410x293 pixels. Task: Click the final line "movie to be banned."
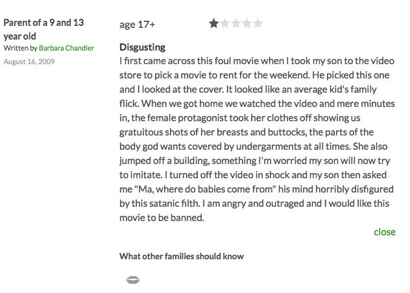pos(162,218)
